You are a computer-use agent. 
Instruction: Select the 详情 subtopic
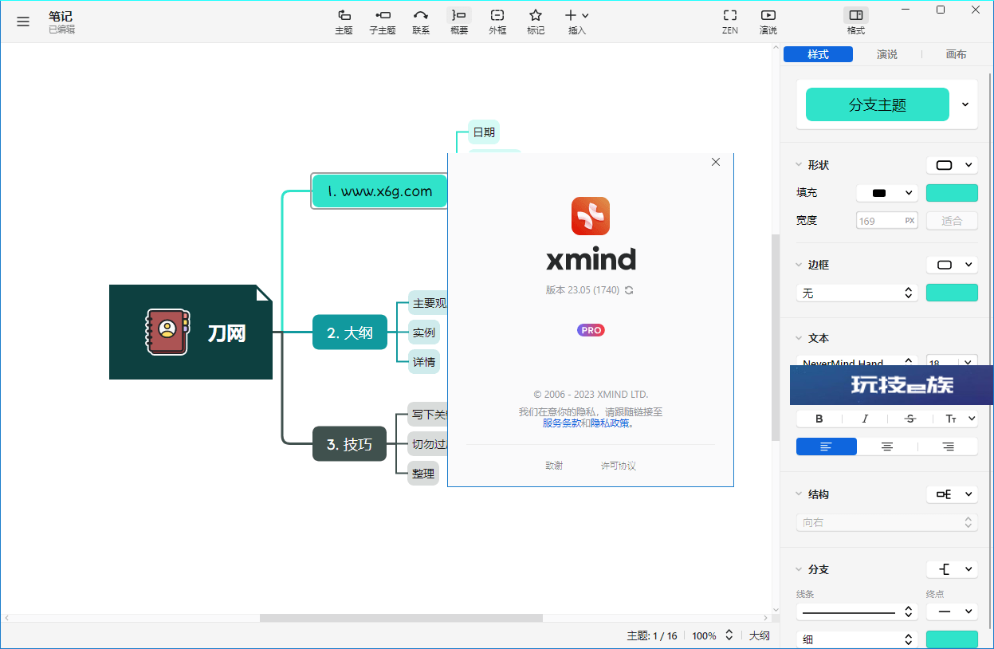(424, 362)
